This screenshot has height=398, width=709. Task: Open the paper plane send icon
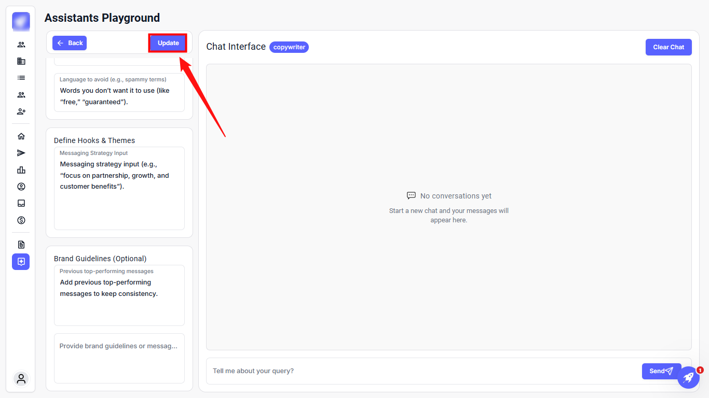pos(21,153)
